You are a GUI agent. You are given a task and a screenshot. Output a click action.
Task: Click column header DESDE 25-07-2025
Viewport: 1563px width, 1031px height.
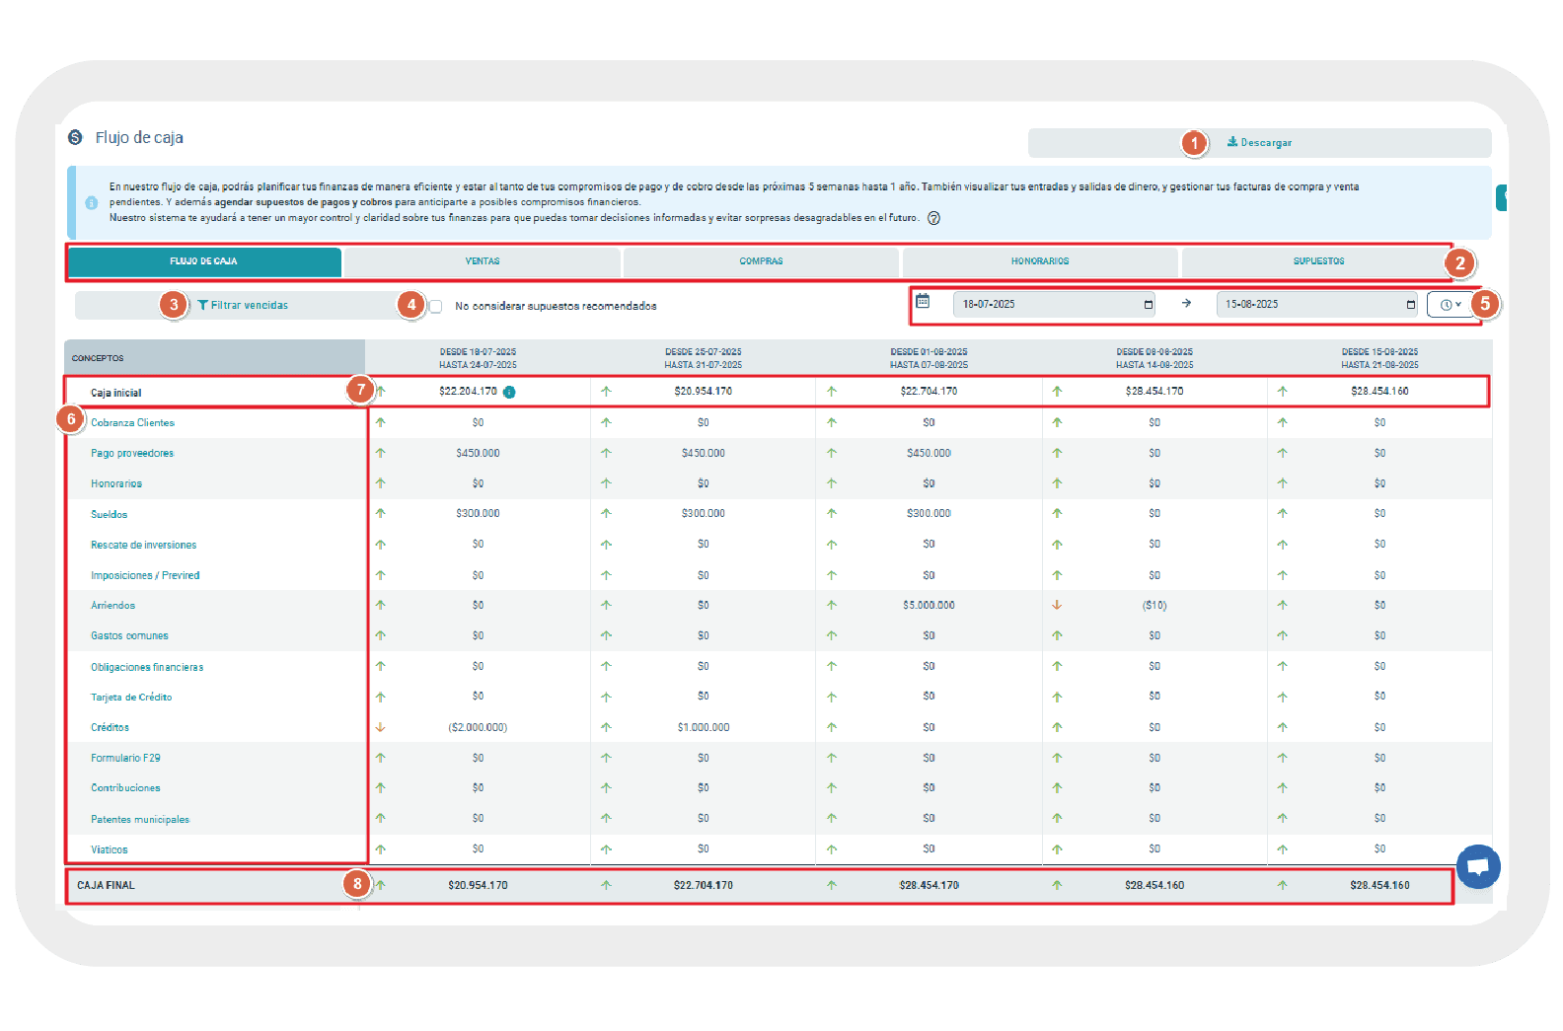point(704,358)
